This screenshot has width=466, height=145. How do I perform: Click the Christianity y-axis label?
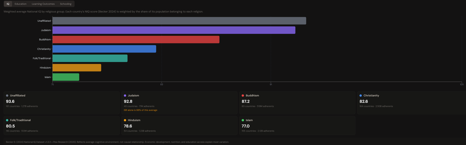click(44, 49)
